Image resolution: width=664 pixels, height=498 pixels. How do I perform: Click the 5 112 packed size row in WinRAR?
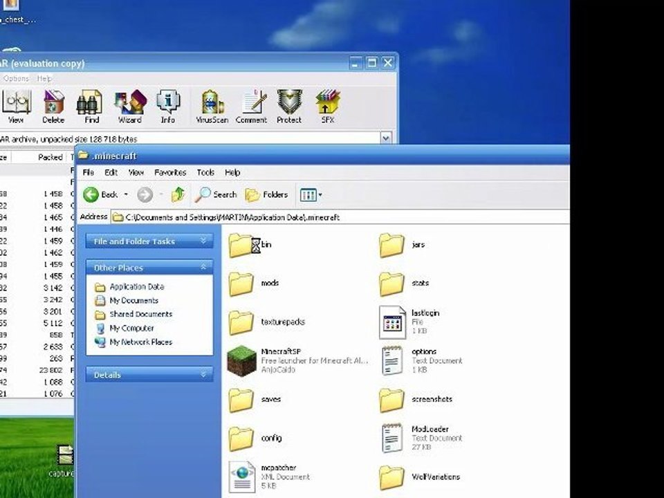click(x=37, y=323)
